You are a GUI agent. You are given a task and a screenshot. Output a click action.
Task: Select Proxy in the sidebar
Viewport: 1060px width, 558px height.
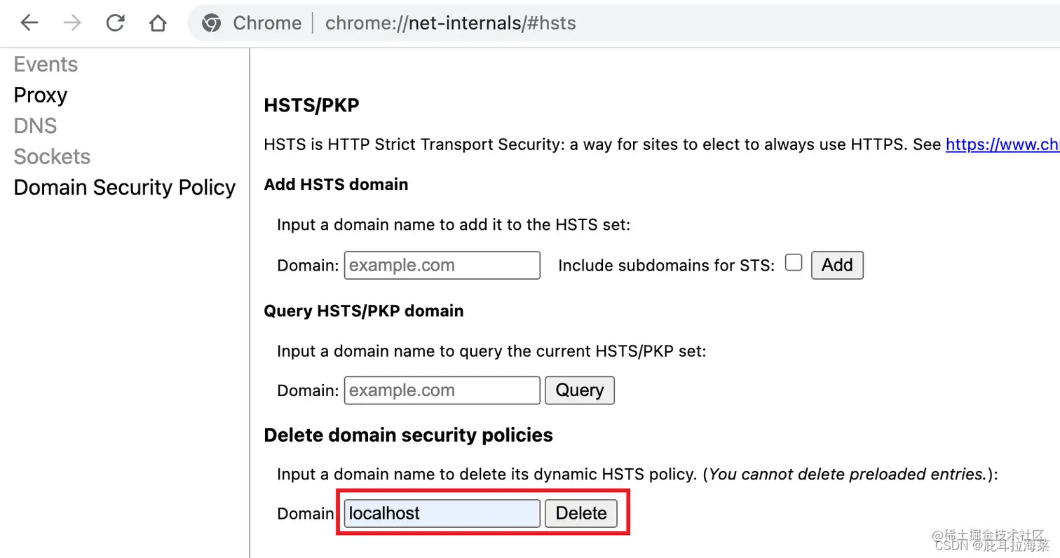coord(40,95)
